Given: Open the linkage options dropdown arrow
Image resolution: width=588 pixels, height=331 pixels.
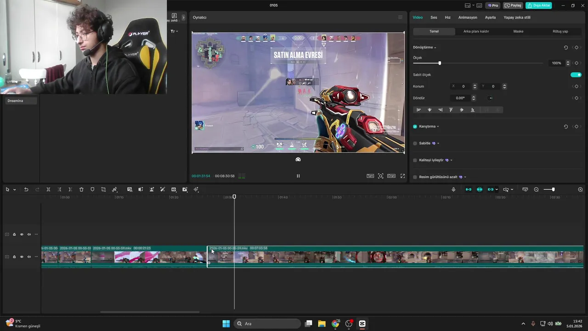Looking at the screenshot, I should (x=497, y=189).
